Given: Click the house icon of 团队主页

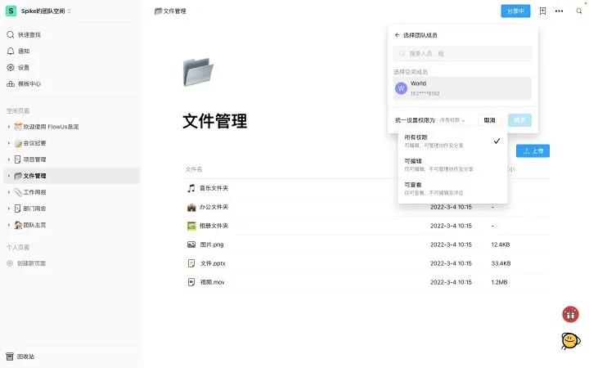Looking at the screenshot, I should pos(18,225).
